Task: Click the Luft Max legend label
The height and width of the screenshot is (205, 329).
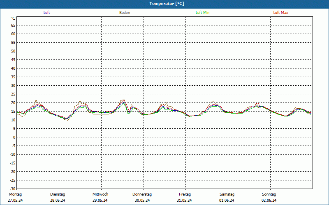Action: tap(280, 13)
